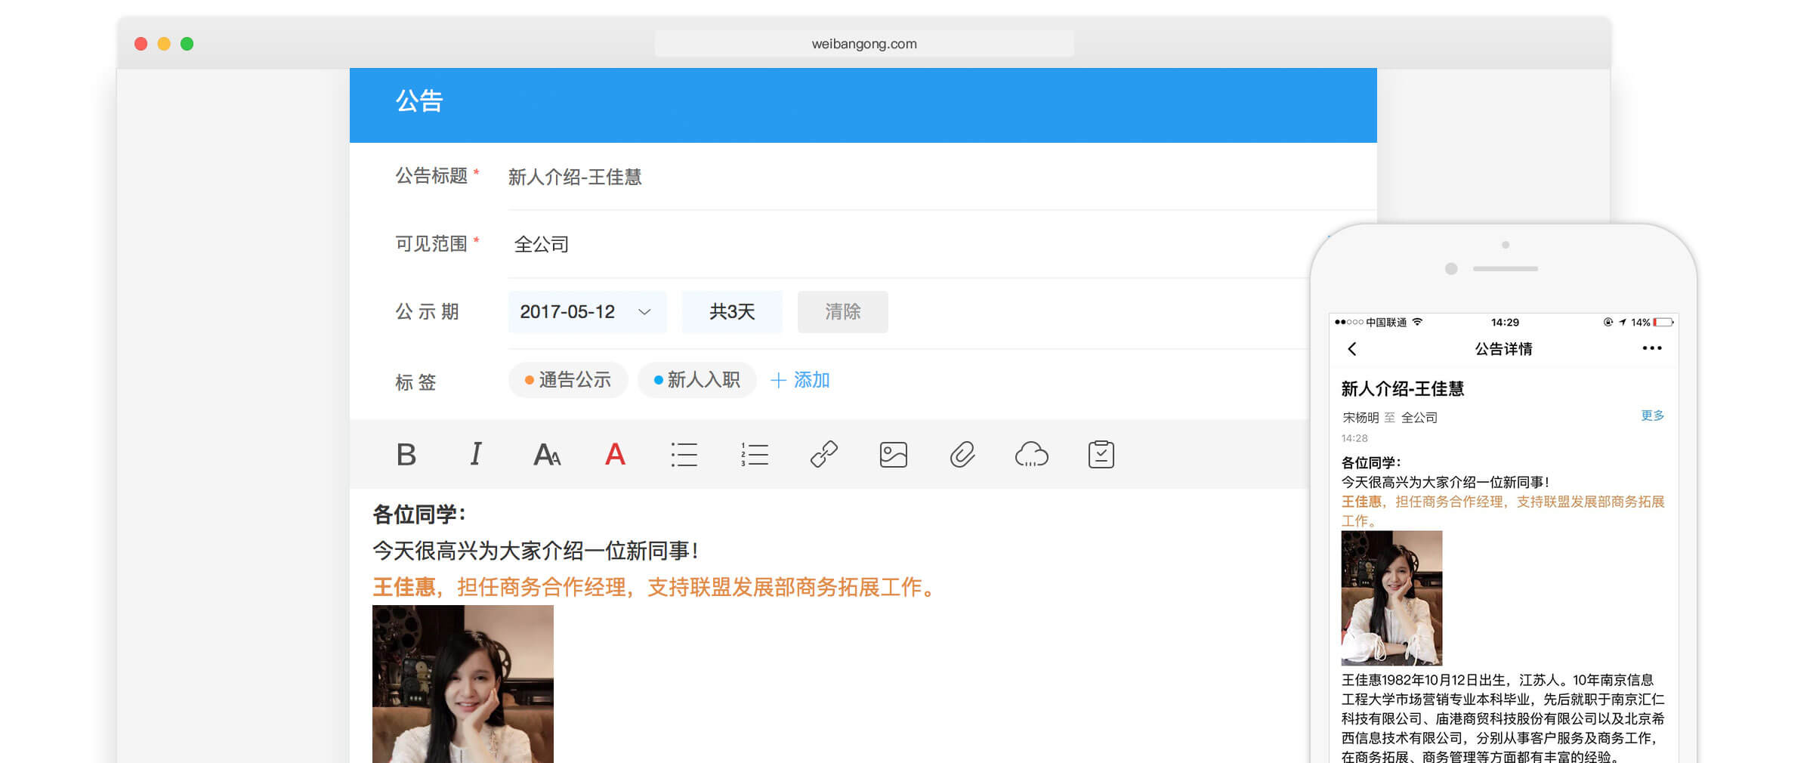The width and height of the screenshot is (1813, 763).
Task: Tap the photo in the phone preview
Action: point(1391,598)
